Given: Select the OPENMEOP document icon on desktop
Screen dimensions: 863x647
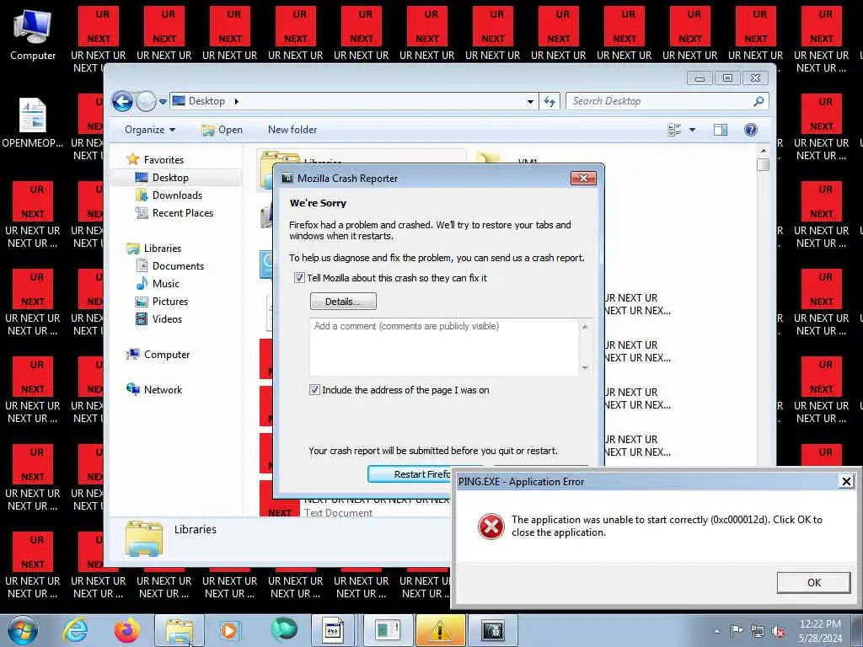Looking at the screenshot, I should 33,123.
